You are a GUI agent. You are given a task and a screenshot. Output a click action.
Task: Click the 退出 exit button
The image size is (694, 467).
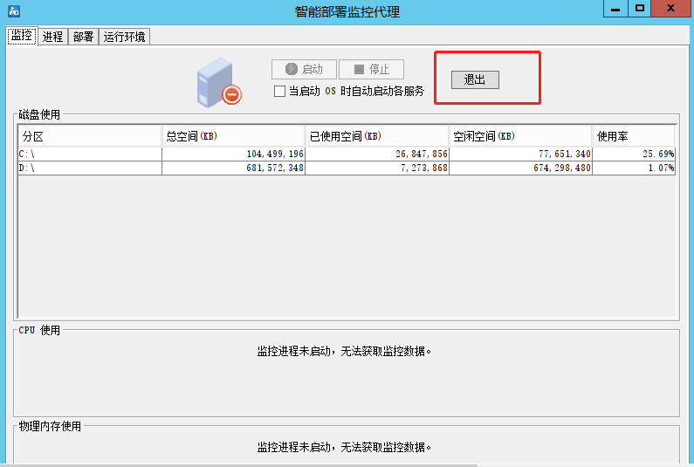pos(475,79)
